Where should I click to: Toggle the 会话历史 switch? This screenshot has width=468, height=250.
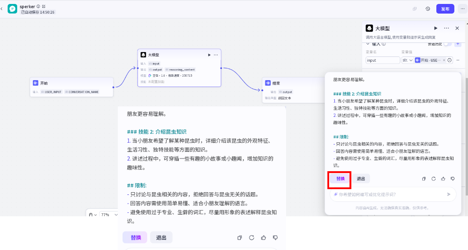pyautogui.click(x=447, y=44)
